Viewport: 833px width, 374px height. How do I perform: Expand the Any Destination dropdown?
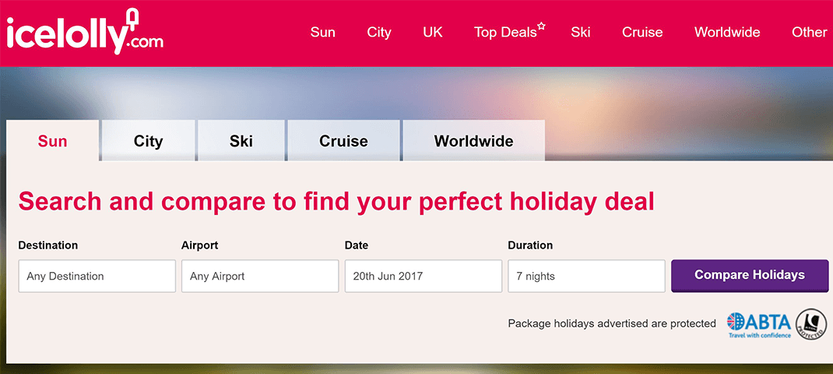coord(97,277)
